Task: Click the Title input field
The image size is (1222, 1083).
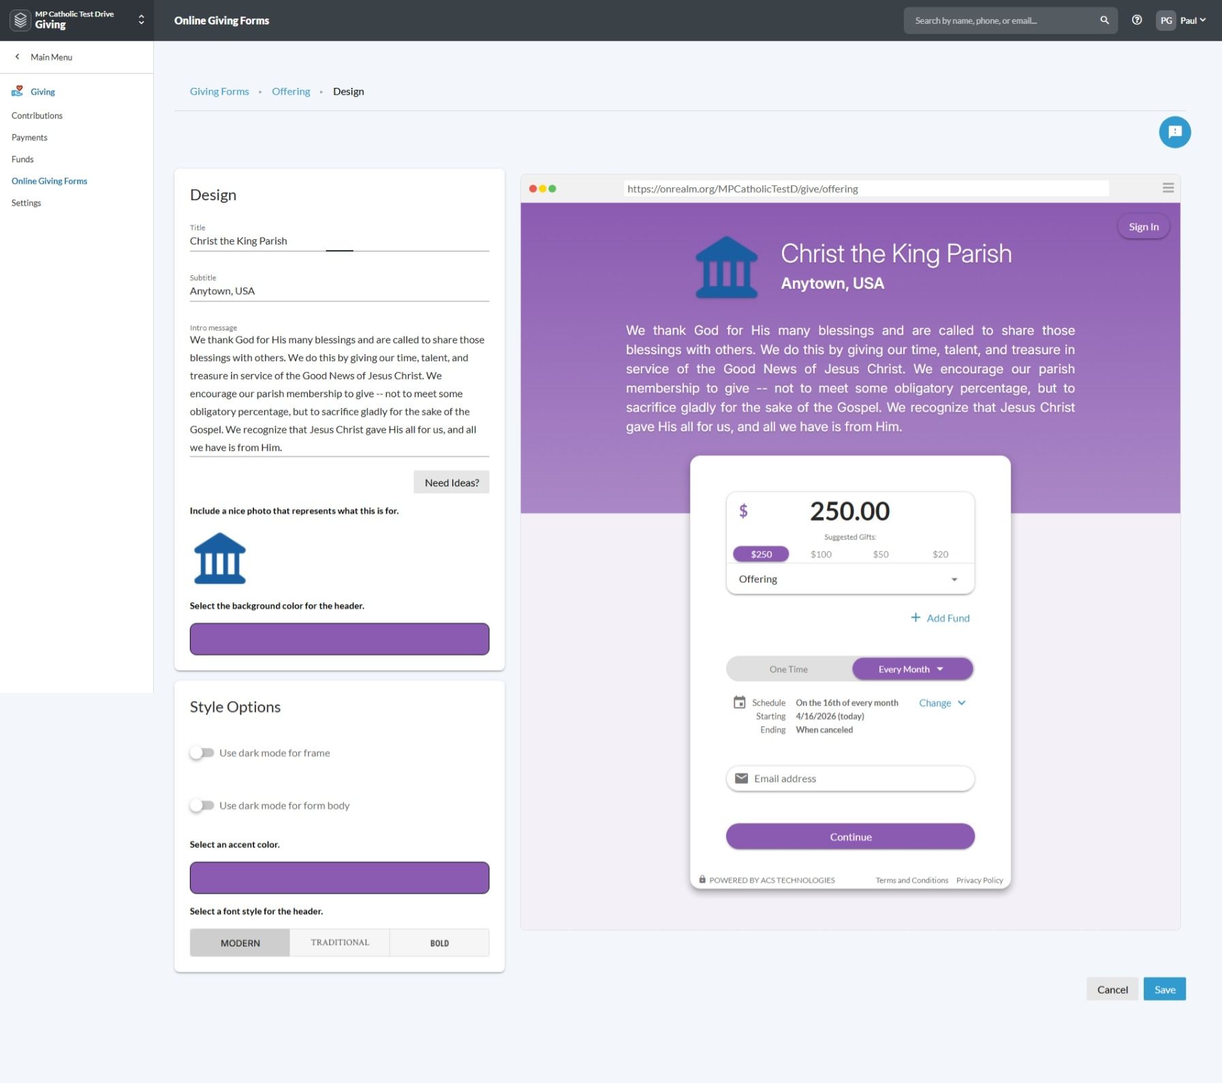Action: pyautogui.click(x=339, y=241)
